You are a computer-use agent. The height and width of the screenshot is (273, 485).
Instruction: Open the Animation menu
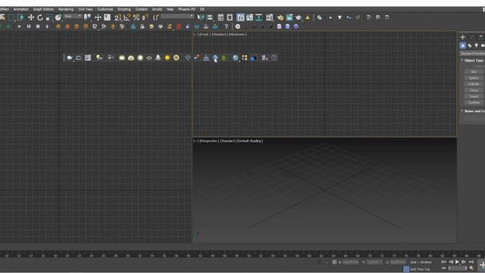pyautogui.click(x=20, y=9)
